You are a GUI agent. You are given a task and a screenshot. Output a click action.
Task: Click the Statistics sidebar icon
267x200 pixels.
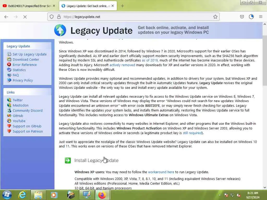[x=9, y=70]
